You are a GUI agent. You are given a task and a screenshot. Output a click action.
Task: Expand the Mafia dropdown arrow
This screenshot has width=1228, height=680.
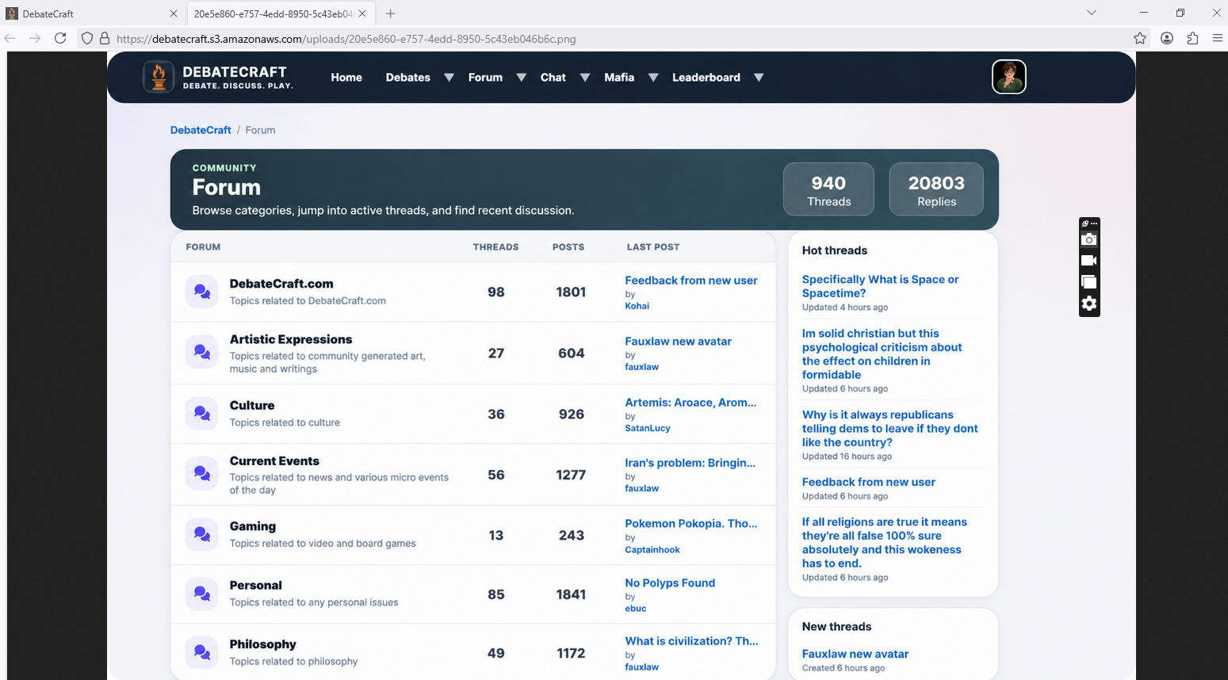pyautogui.click(x=653, y=78)
